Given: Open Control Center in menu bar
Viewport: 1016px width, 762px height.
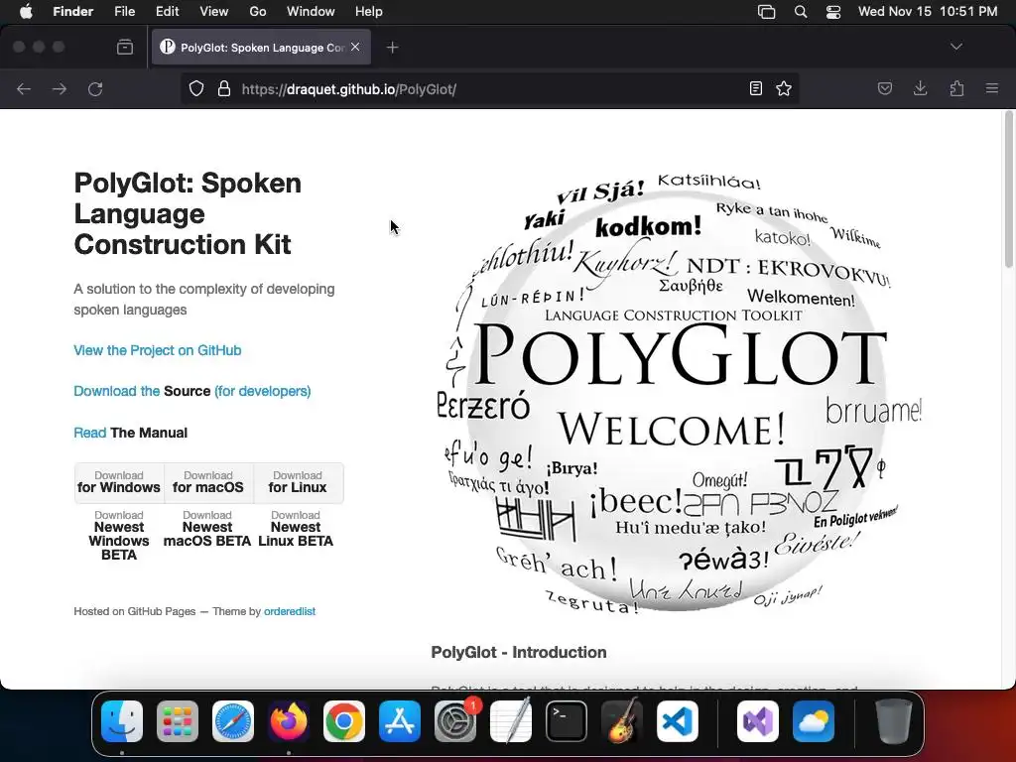Looking at the screenshot, I should [833, 12].
